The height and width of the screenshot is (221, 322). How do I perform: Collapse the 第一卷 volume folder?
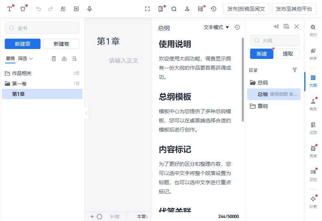click(x=42, y=84)
